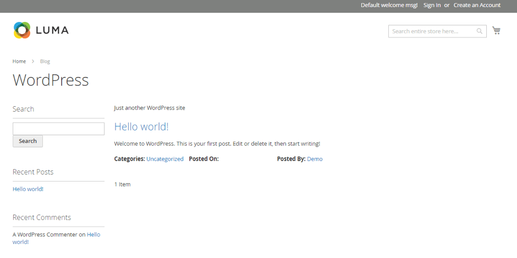
Task: Click the Recent Posts heading
Action: click(33, 172)
